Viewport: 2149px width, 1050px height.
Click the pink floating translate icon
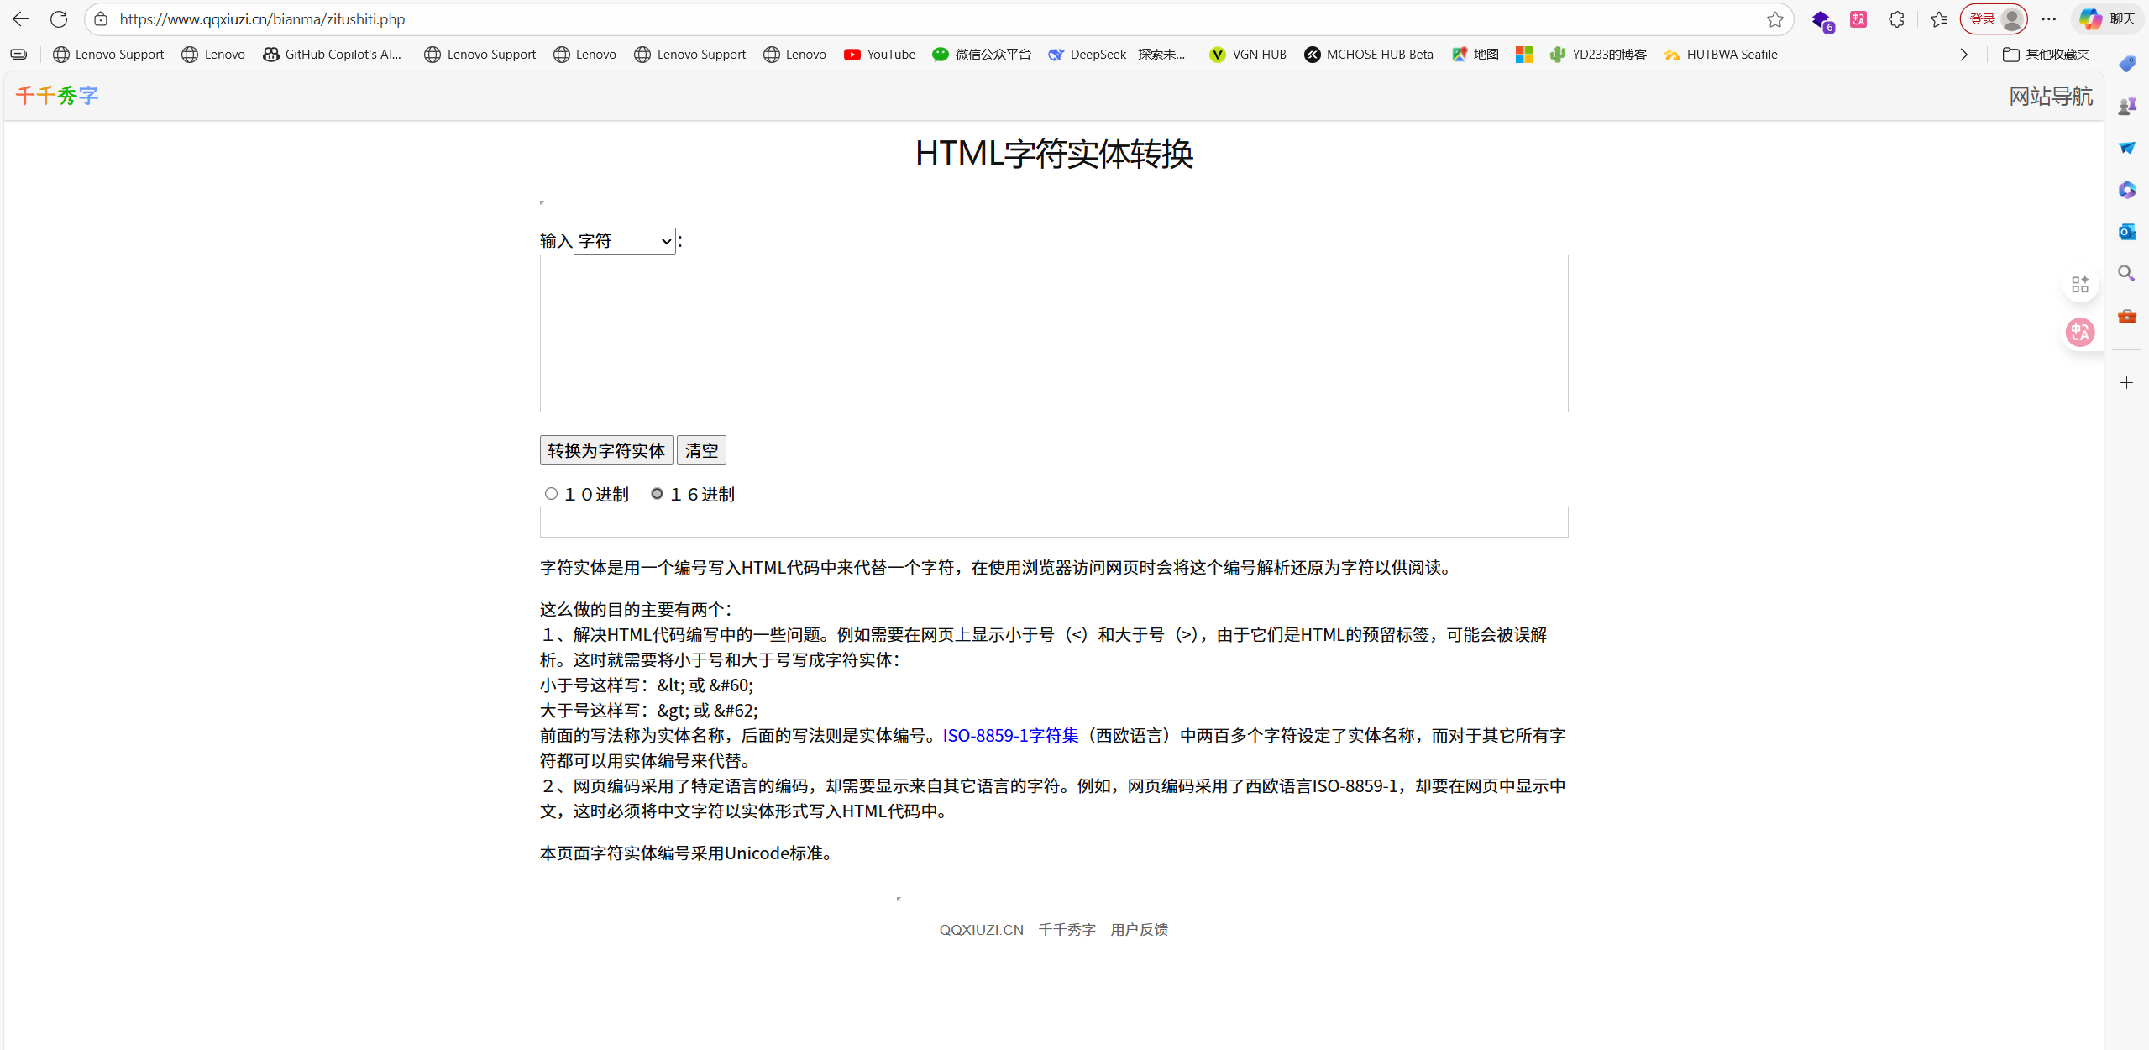(x=2080, y=333)
